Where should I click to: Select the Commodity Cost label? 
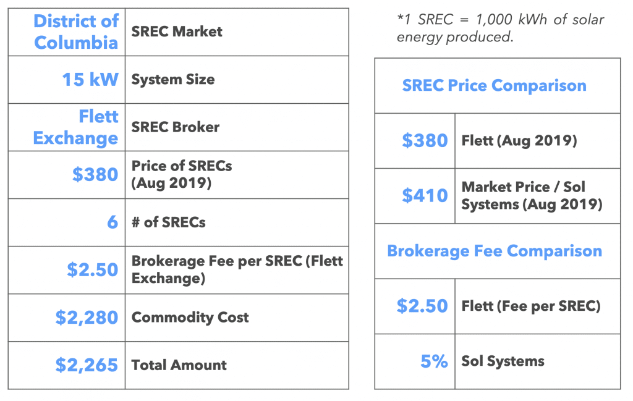190,317
